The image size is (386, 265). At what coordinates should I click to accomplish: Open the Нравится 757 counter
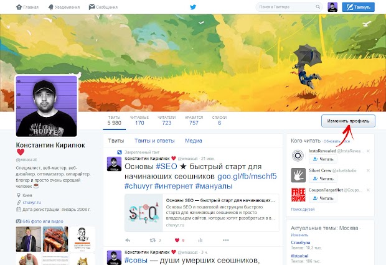tap(194, 121)
